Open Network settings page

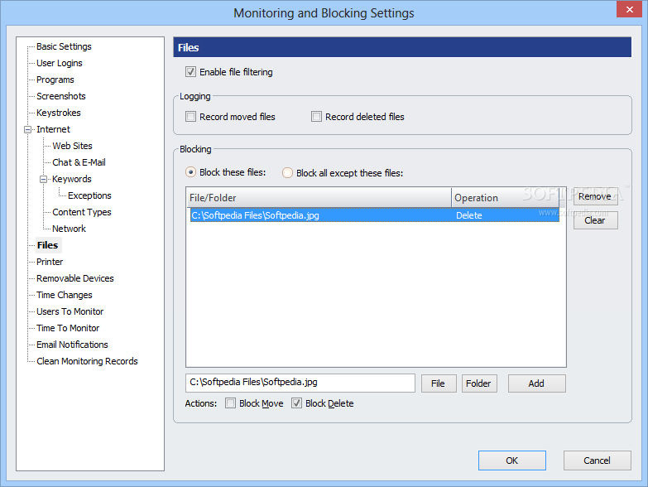pyautogui.click(x=69, y=229)
